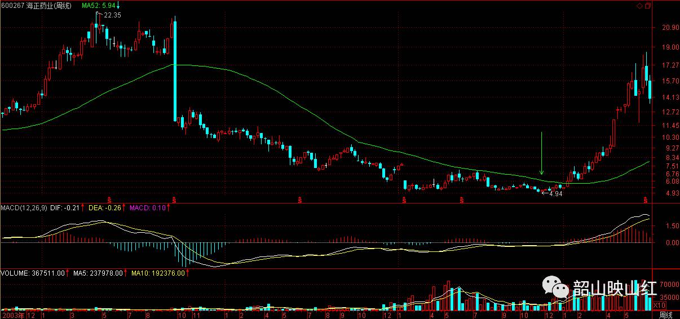Click the MA5: 237978.00 volume label

98,273
